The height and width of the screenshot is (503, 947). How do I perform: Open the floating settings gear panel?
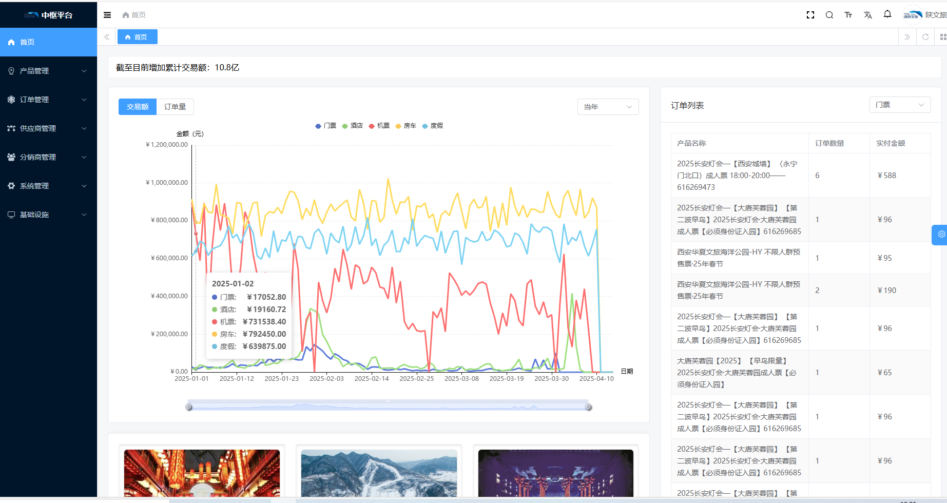pos(940,235)
